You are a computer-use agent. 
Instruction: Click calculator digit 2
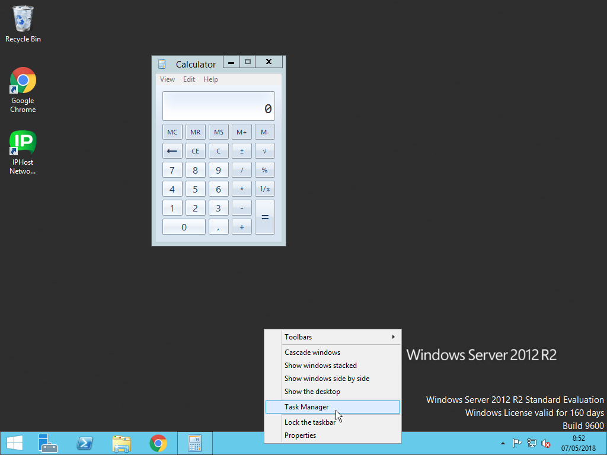coord(196,208)
